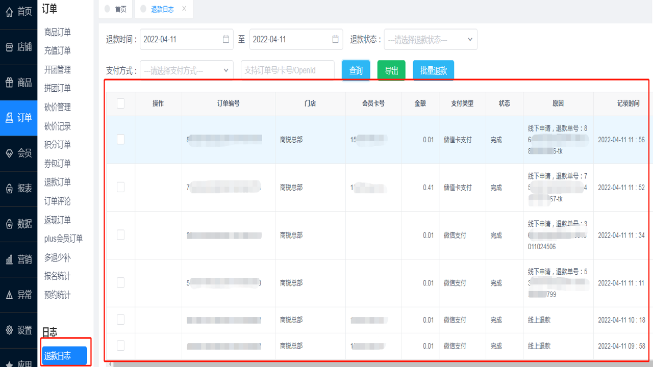
Task: Open 砍价记录 menu item
Action: coord(58,126)
